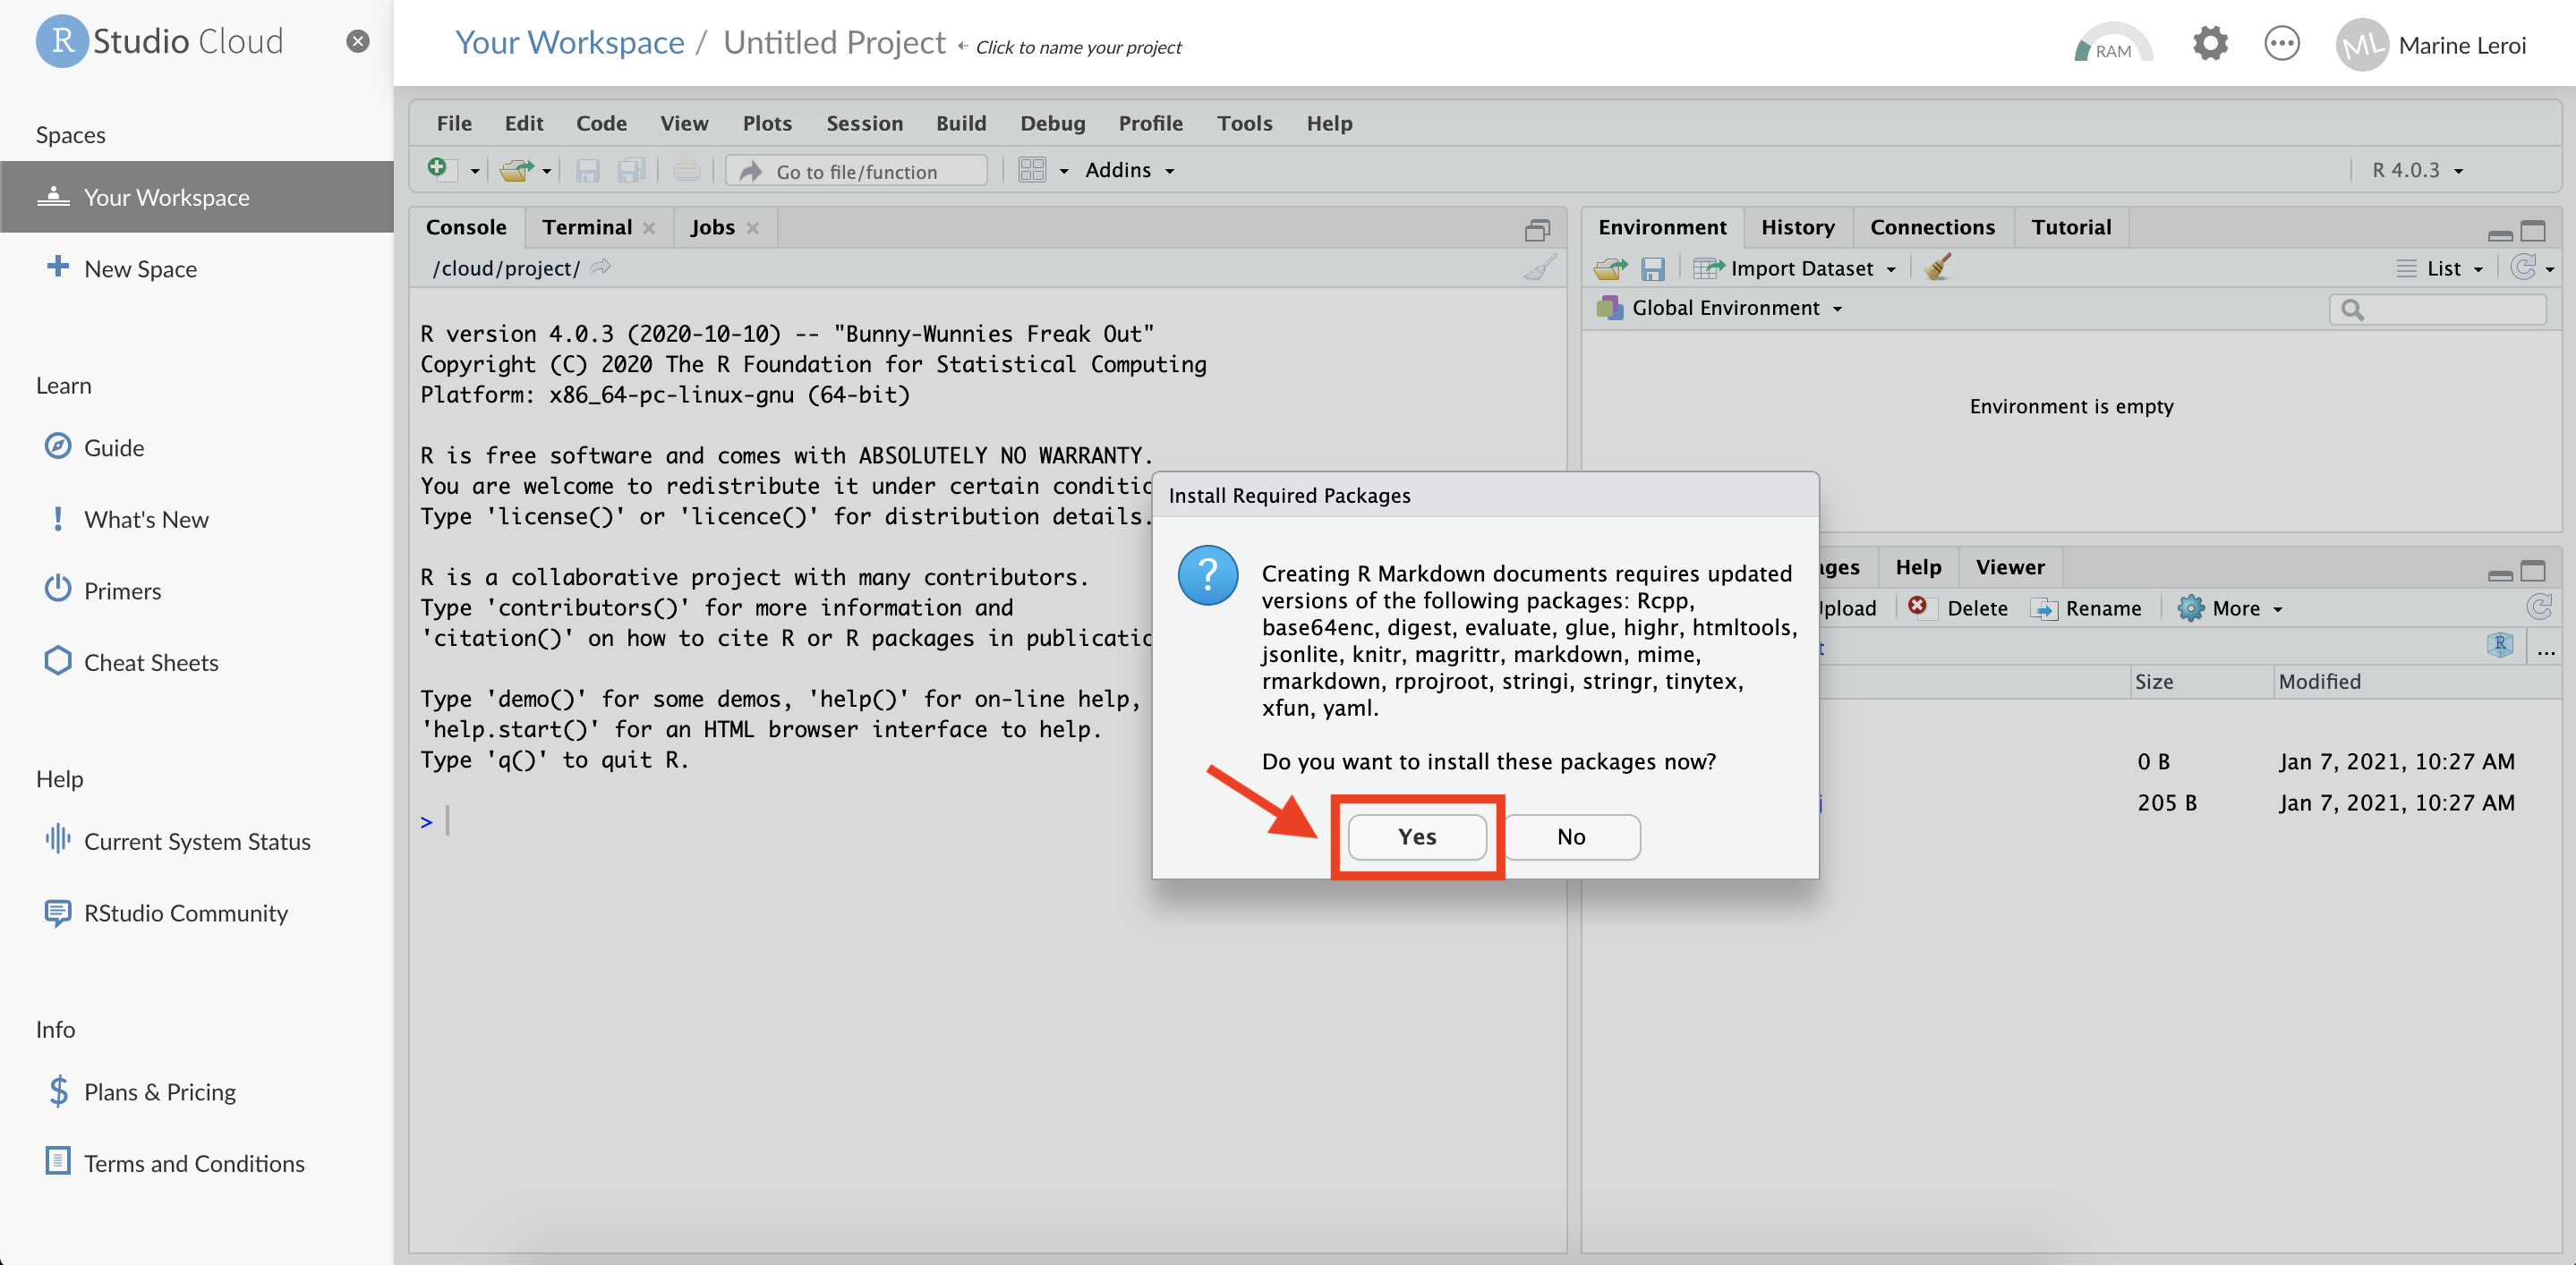Viewport: 2576px width, 1265px height.
Task: Open Plans & Pricing link
Action: pos(141,1091)
